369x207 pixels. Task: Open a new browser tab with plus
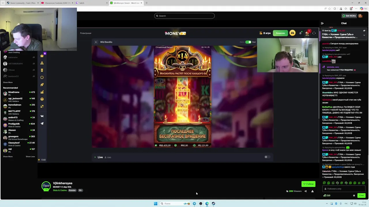tap(146, 3)
